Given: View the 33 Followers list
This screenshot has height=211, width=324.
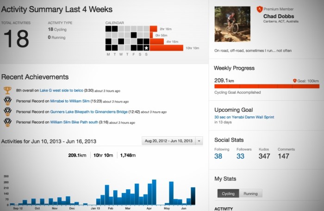Looking at the screenshot, I should pyautogui.click(x=242, y=157).
